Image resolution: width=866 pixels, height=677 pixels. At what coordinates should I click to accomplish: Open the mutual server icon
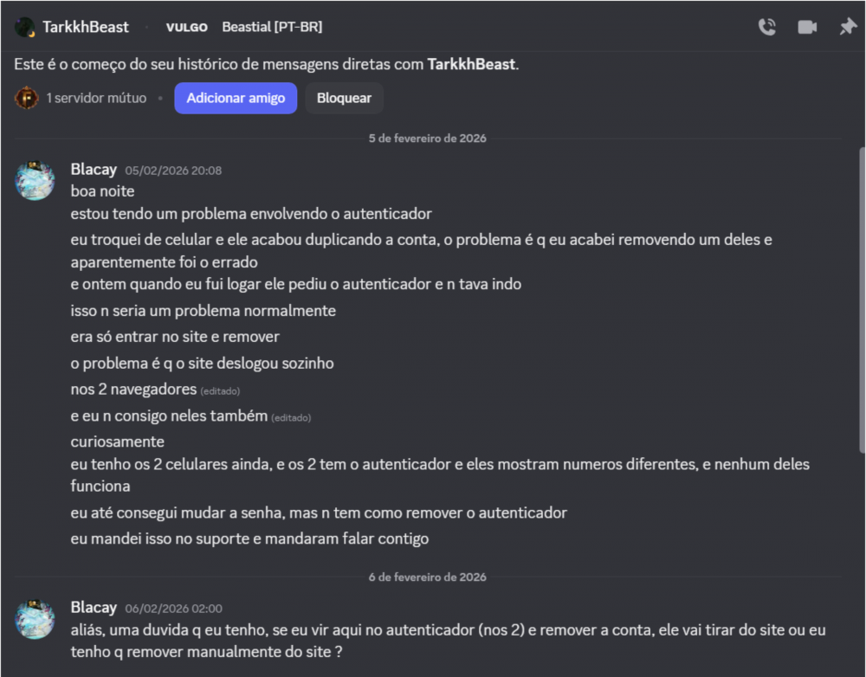click(x=26, y=99)
